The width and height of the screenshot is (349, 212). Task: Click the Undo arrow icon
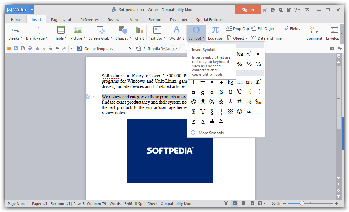58,48
